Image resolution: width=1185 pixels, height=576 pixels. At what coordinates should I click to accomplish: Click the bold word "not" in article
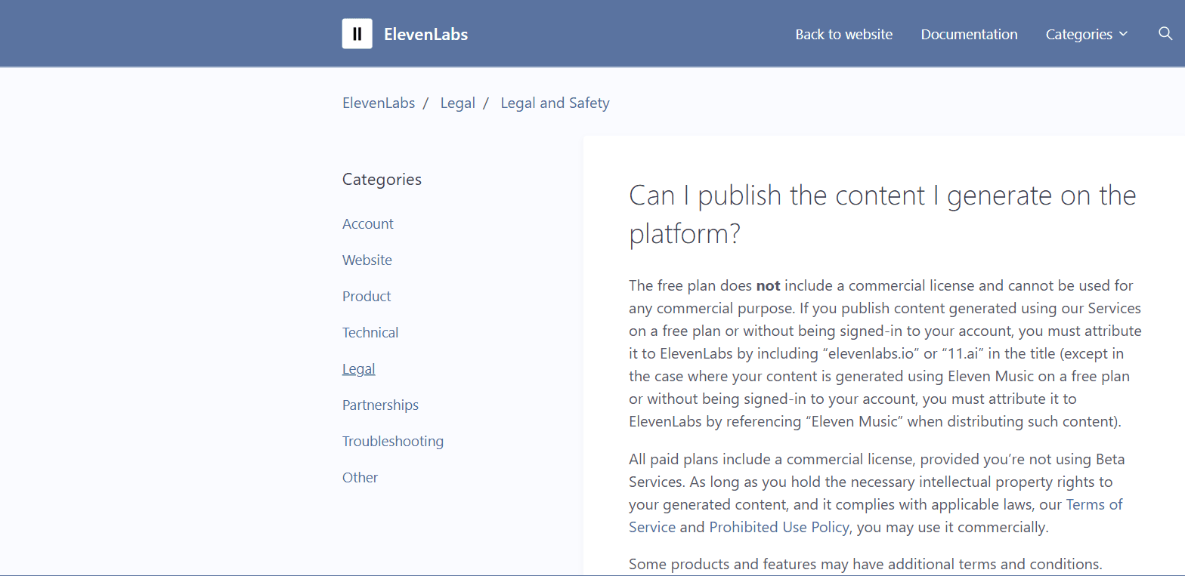768,286
